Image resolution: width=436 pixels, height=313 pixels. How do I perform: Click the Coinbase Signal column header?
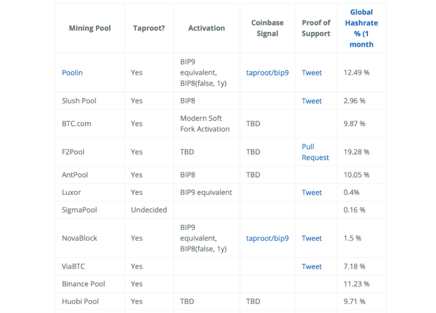(267, 28)
